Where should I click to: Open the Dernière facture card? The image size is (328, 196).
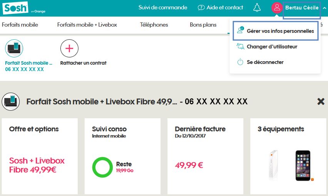click(x=205, y=156)
